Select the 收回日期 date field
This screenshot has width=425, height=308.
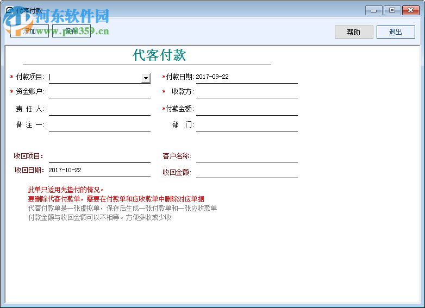[99, 171]
